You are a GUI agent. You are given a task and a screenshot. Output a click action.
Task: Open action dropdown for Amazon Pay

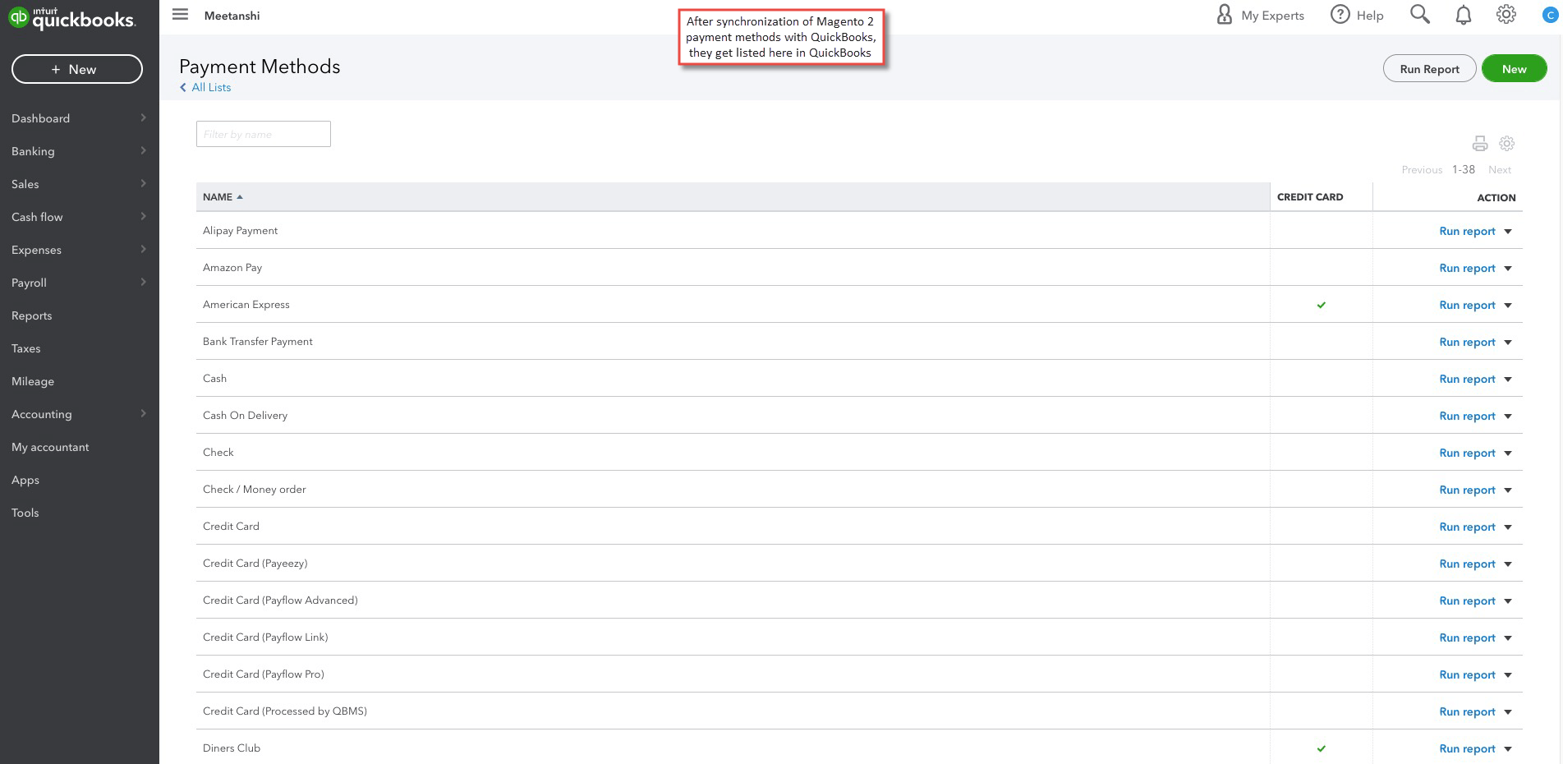click(1508, 269)
